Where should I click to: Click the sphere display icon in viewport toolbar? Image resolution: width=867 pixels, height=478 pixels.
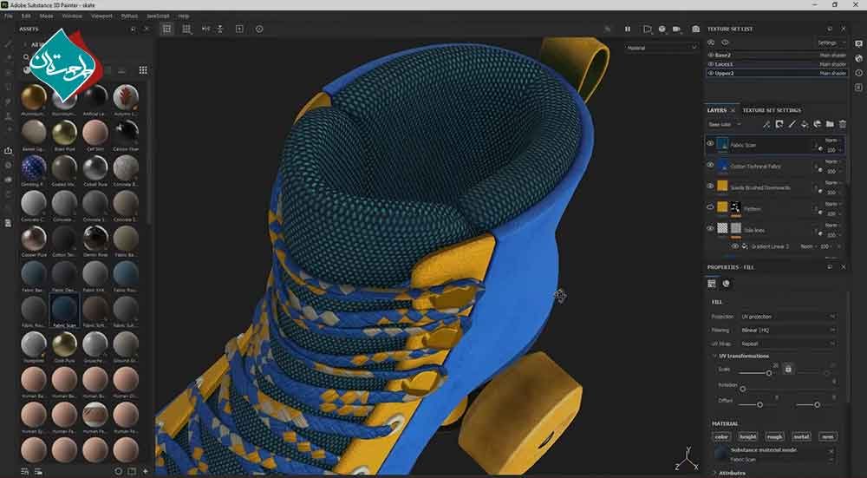tap(662, 29)
